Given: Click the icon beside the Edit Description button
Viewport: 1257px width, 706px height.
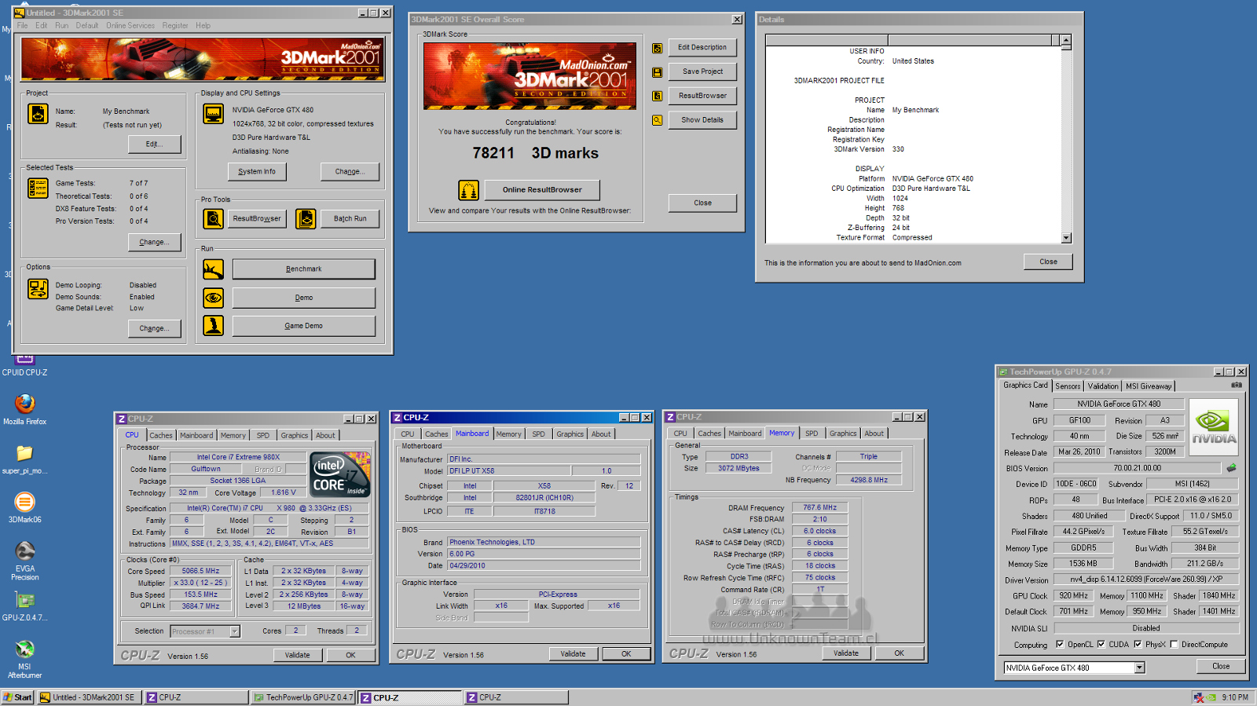Looking at the screenshot, I should tap(657, 48).
